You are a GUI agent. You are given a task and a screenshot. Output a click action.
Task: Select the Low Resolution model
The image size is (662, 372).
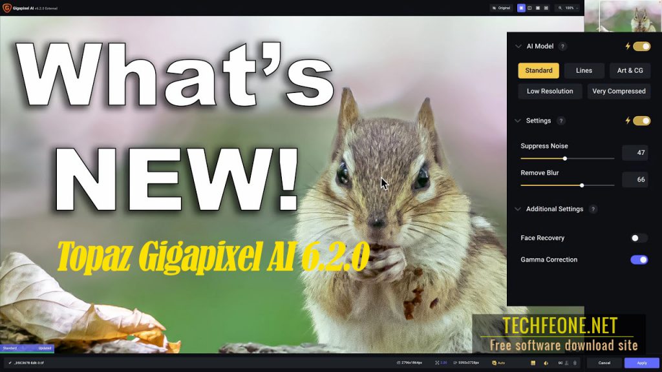point(550,92)
